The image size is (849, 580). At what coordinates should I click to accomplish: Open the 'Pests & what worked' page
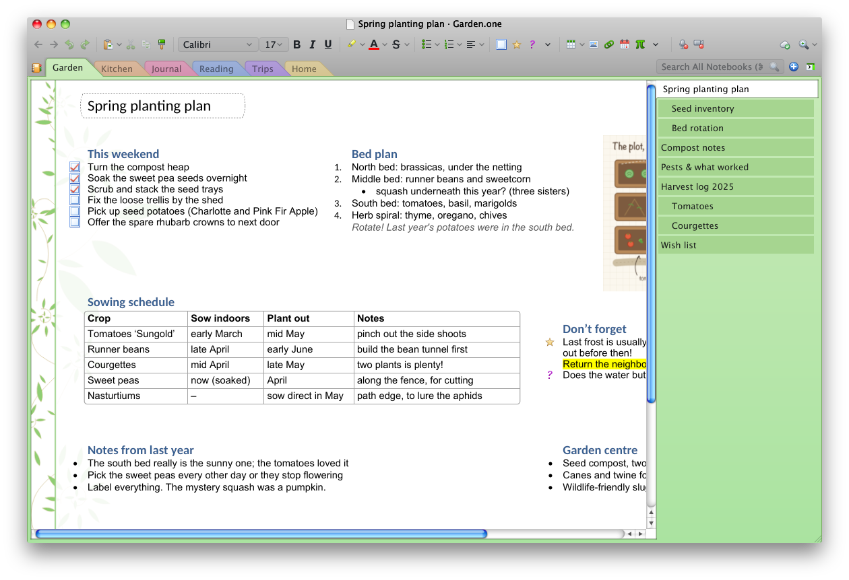click(x=736, y=167)
